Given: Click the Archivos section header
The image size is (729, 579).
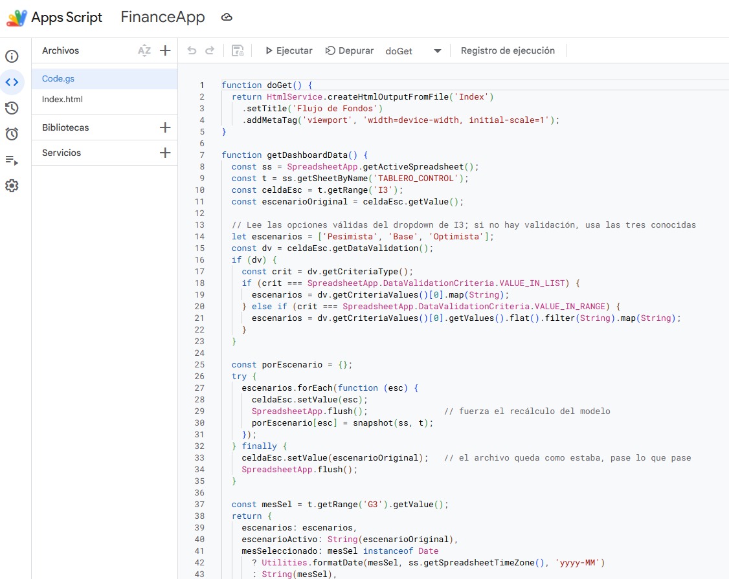Looking at the screenshot, I should click(x=60, y=50).
